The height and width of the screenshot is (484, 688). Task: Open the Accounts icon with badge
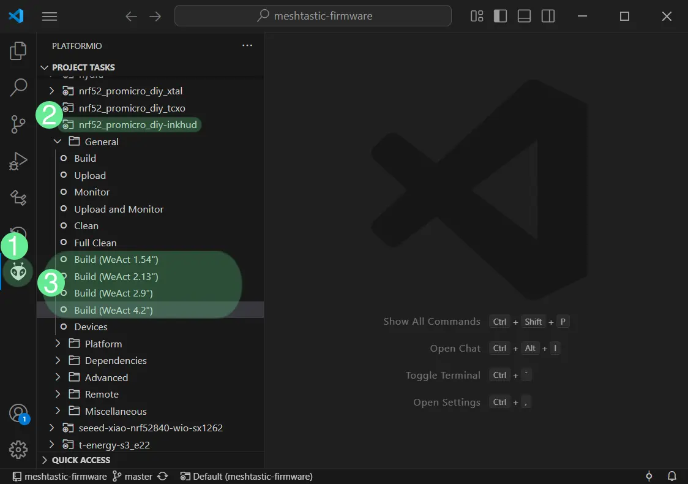[18, 412]
